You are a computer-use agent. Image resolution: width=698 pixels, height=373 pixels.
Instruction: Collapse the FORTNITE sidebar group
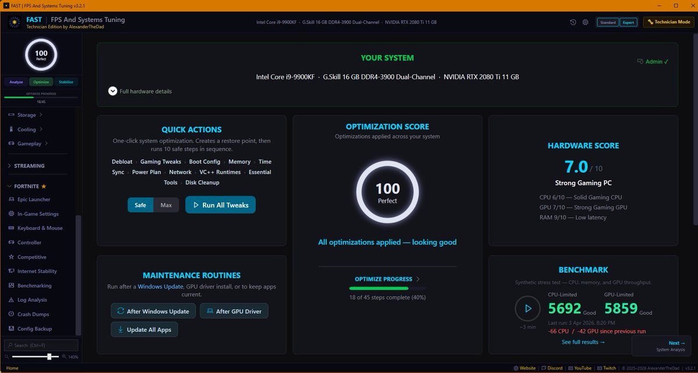[26, 186]
